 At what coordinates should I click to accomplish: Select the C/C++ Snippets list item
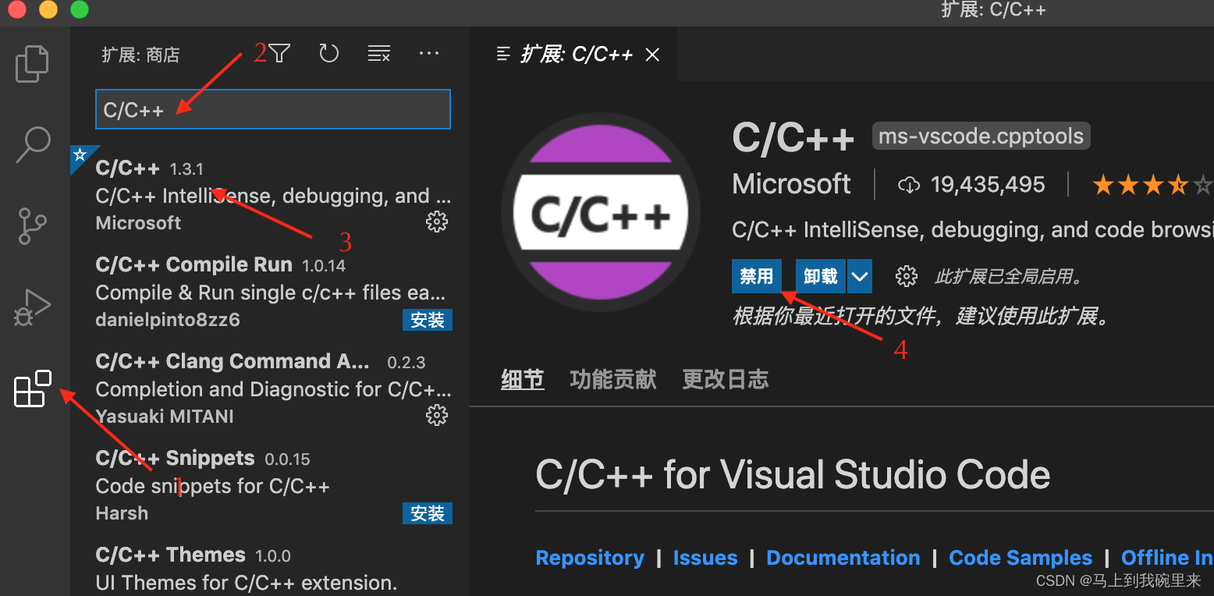tap(270, 485)
